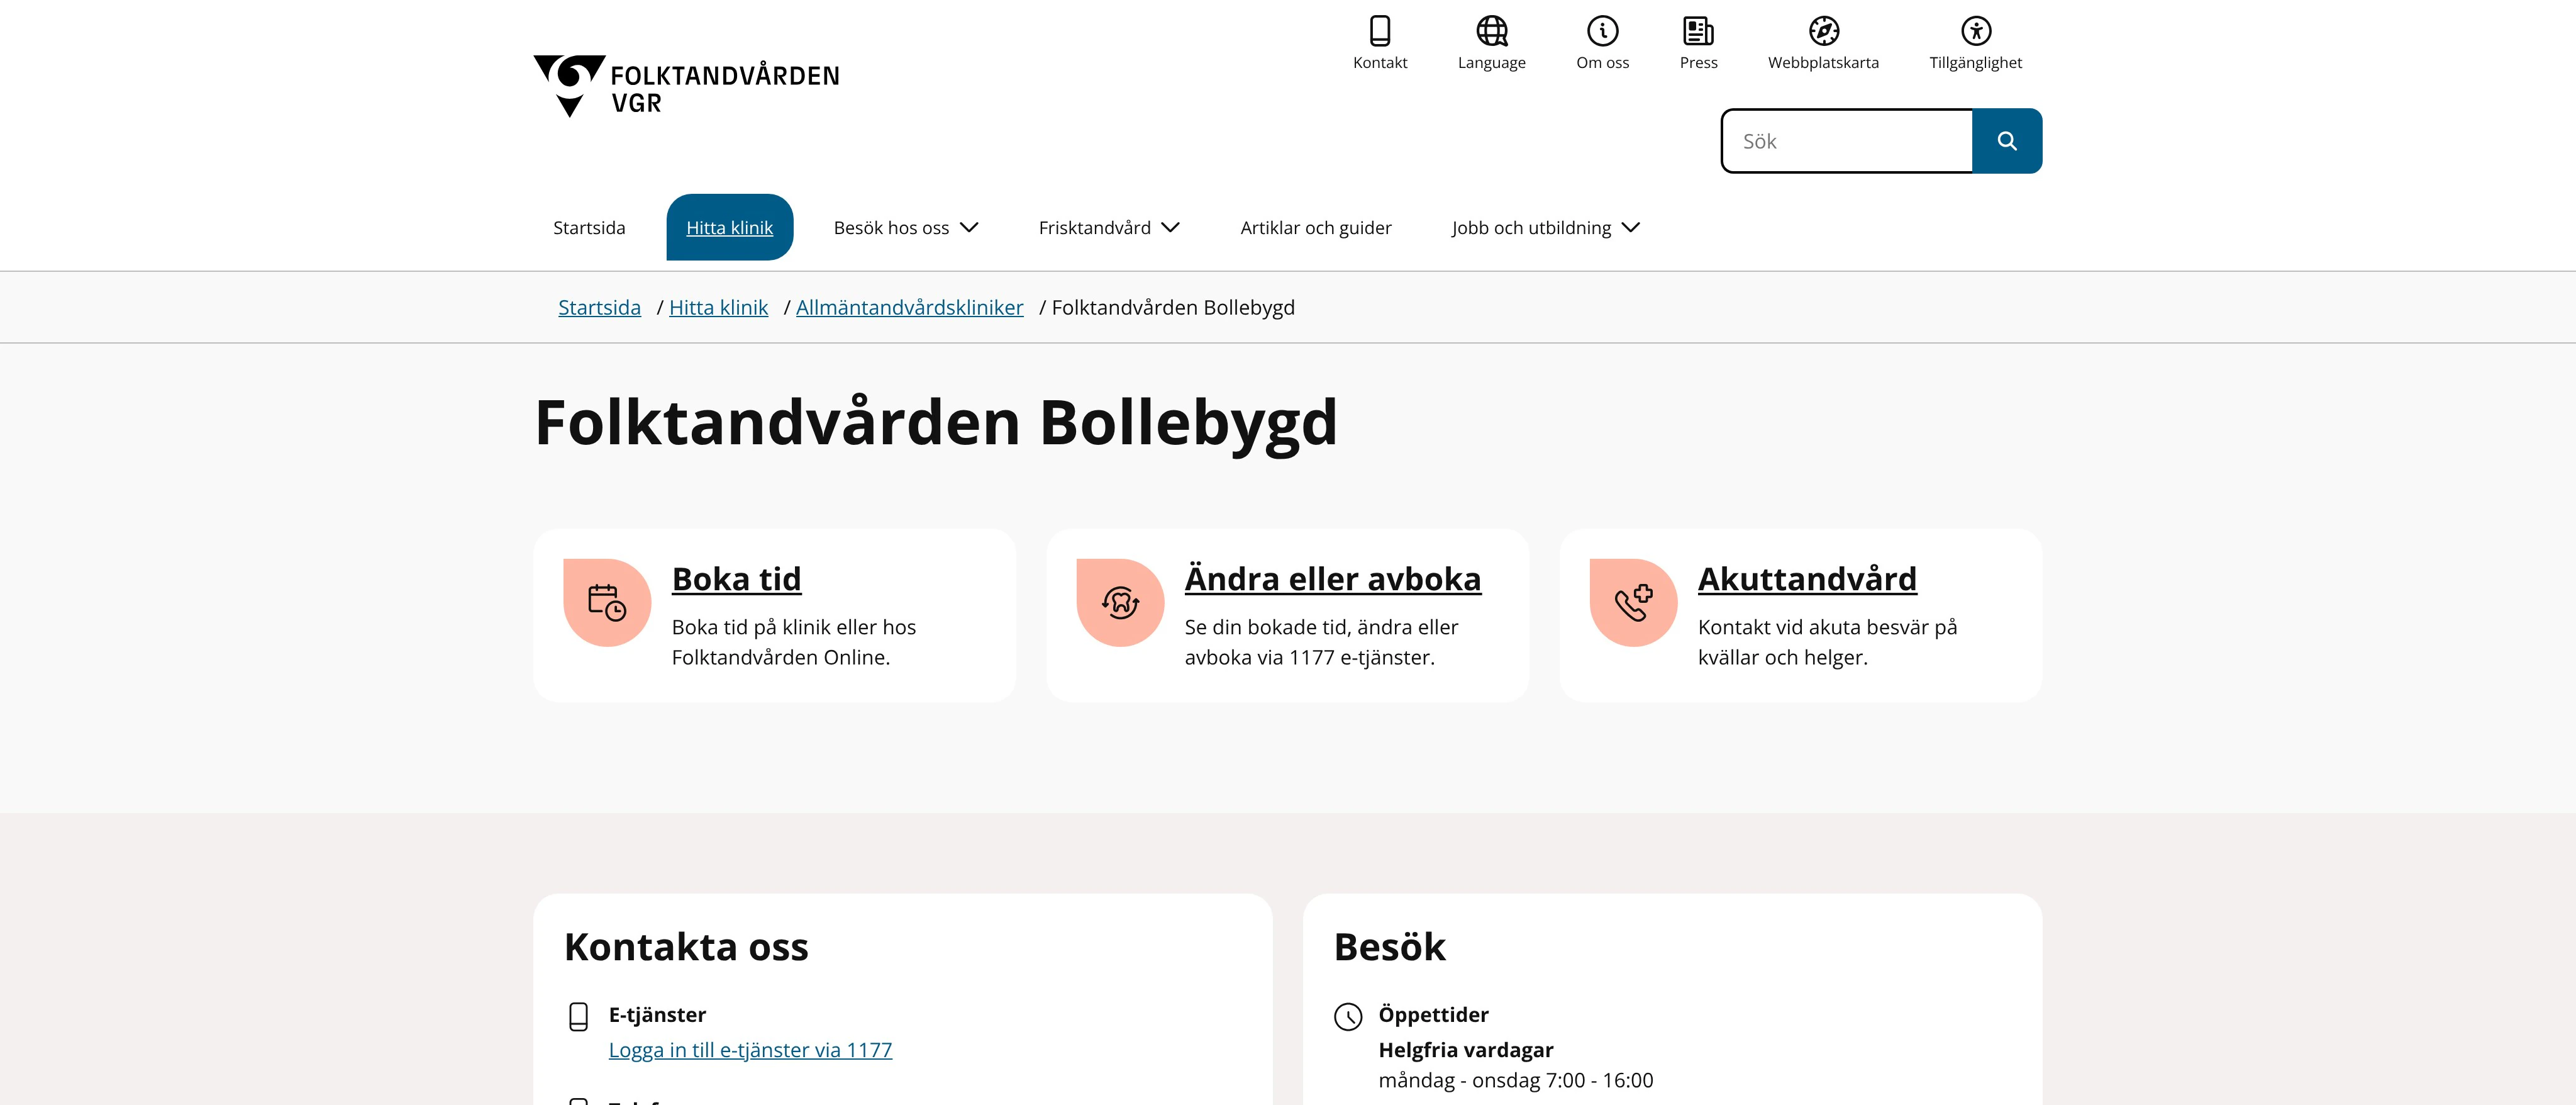Click the Ändra eller avboka tooth icon
Viewport: 2576px width, 1105px height.
pos(1120,603)
